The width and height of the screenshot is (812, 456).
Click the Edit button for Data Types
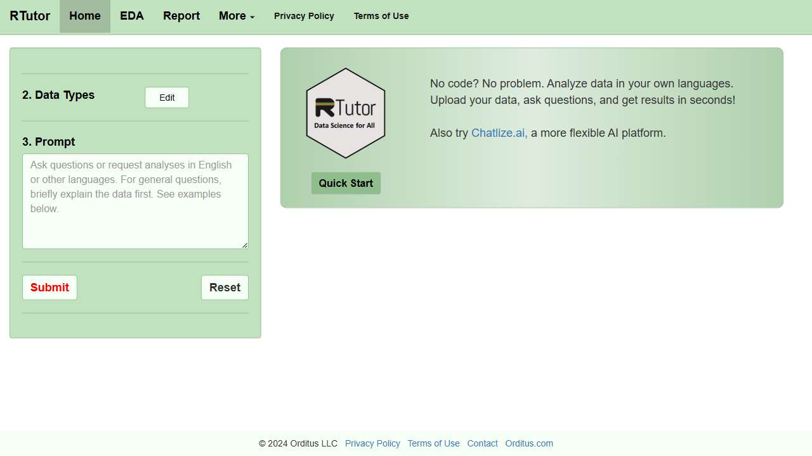(166, 98)
